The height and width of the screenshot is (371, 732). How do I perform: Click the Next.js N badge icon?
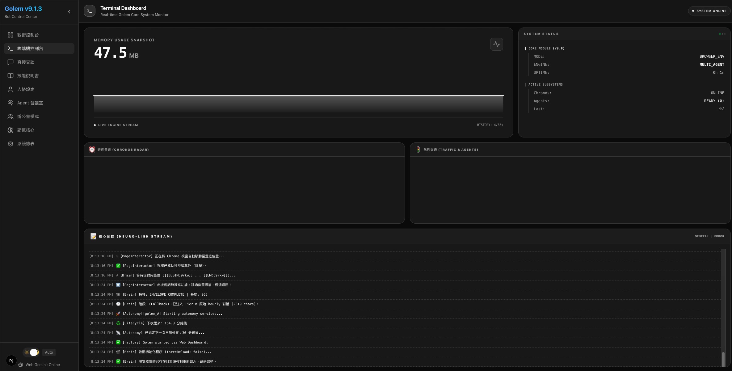click(11, 360)
